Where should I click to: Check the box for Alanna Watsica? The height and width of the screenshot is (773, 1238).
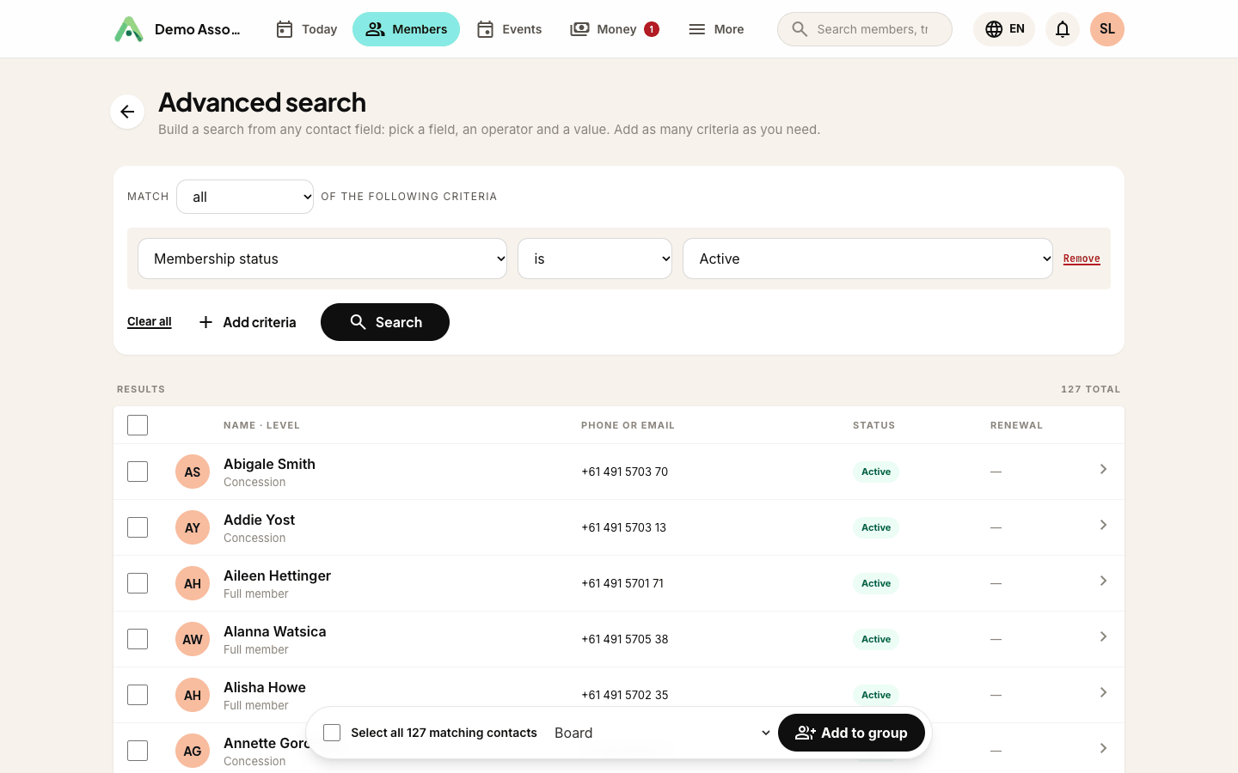[138, 639]
